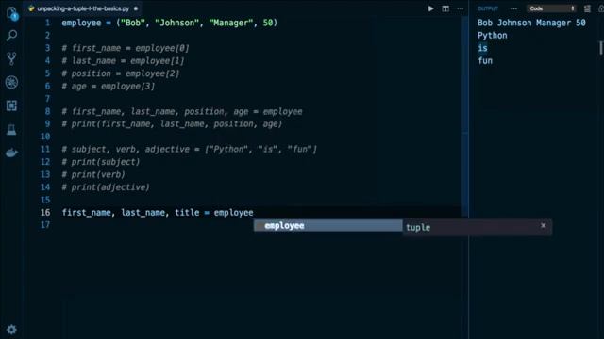The height and width of the screenshot is (339, 604).
Task: Open Source Control branch icon
Action: click(x=11, y=58)
